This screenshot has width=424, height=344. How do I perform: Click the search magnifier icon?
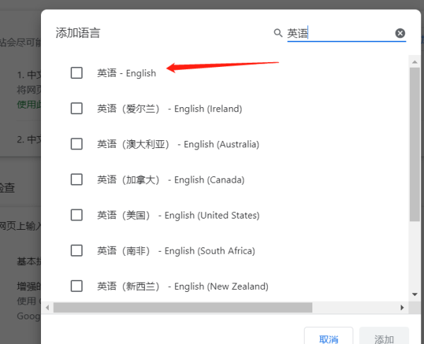pos(278,33)
